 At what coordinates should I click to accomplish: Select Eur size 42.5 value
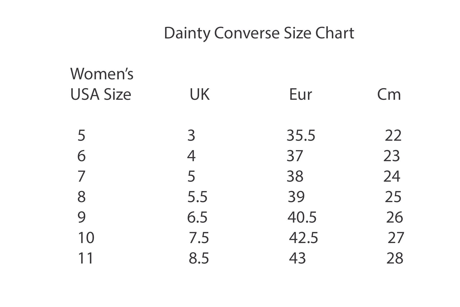tap(304, 238)
